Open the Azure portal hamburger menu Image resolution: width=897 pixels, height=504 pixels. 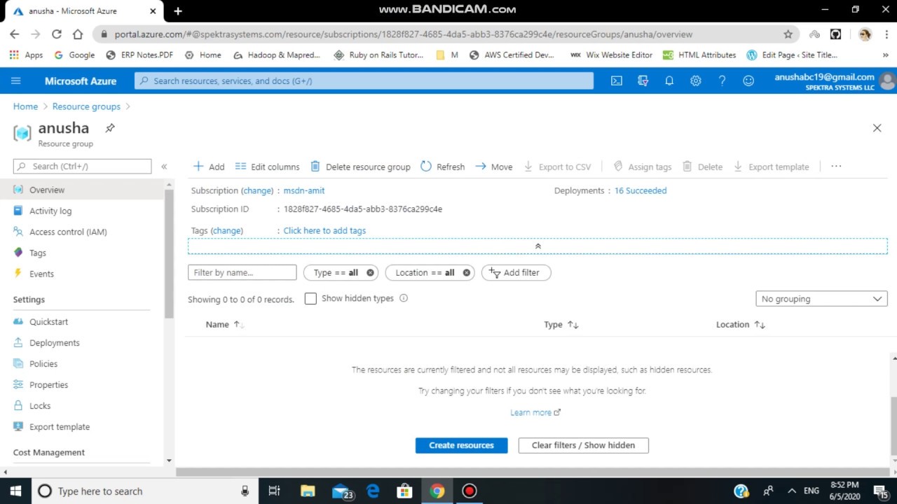pyautogui.click(x=16, y=80)
